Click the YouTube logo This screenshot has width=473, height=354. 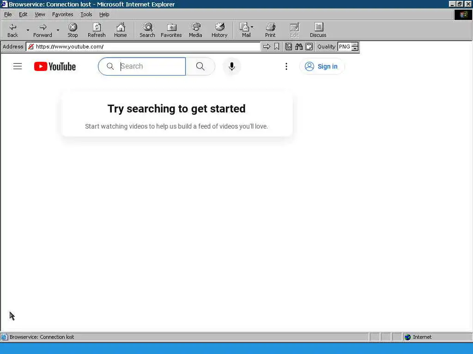(55, 66)
